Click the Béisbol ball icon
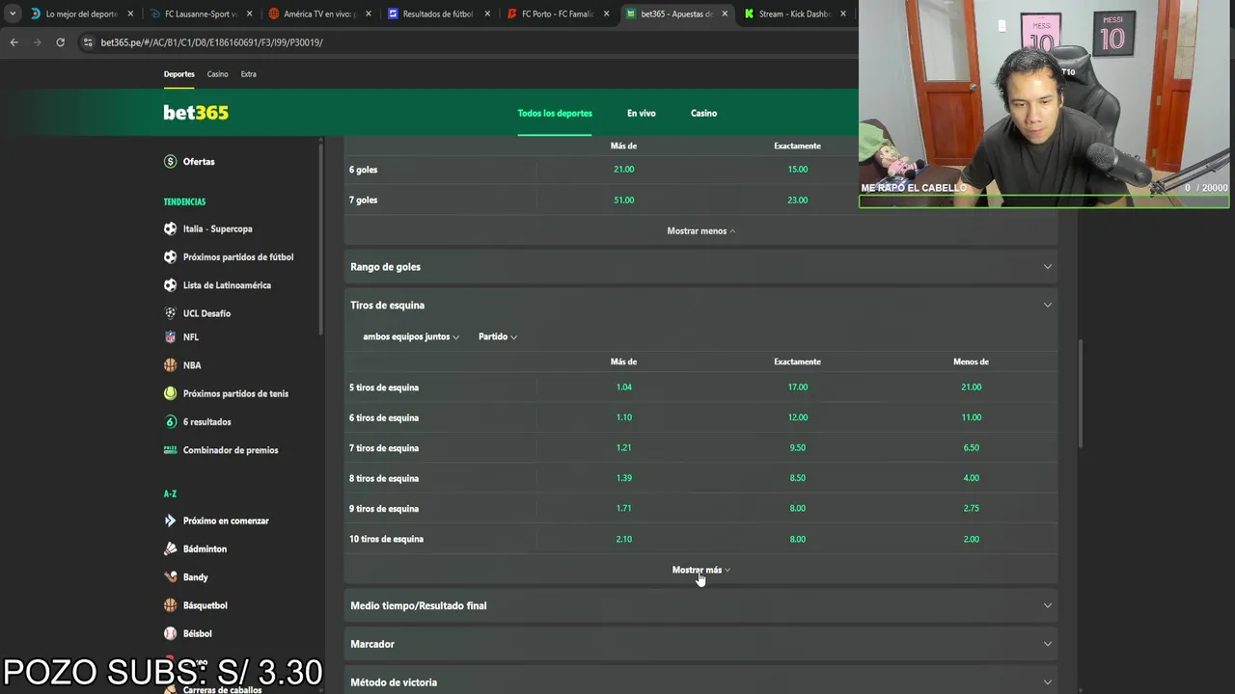The image size is (1235, 694). point(171,633)
